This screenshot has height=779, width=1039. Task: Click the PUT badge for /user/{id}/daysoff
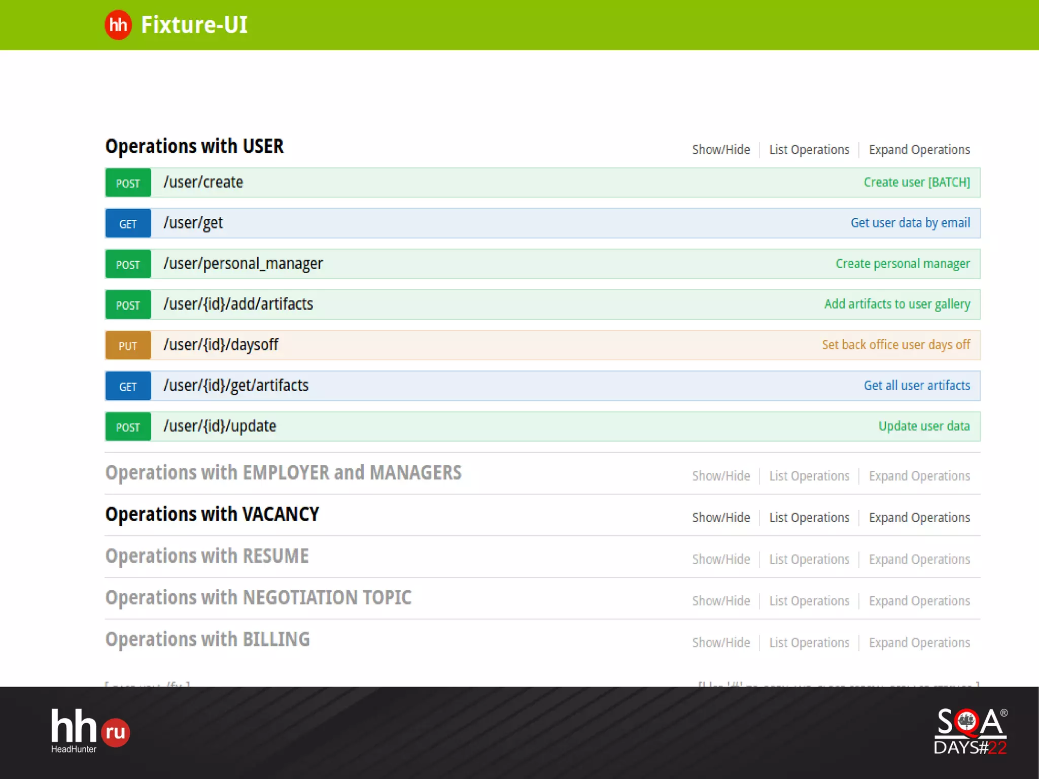pos(128,346)
